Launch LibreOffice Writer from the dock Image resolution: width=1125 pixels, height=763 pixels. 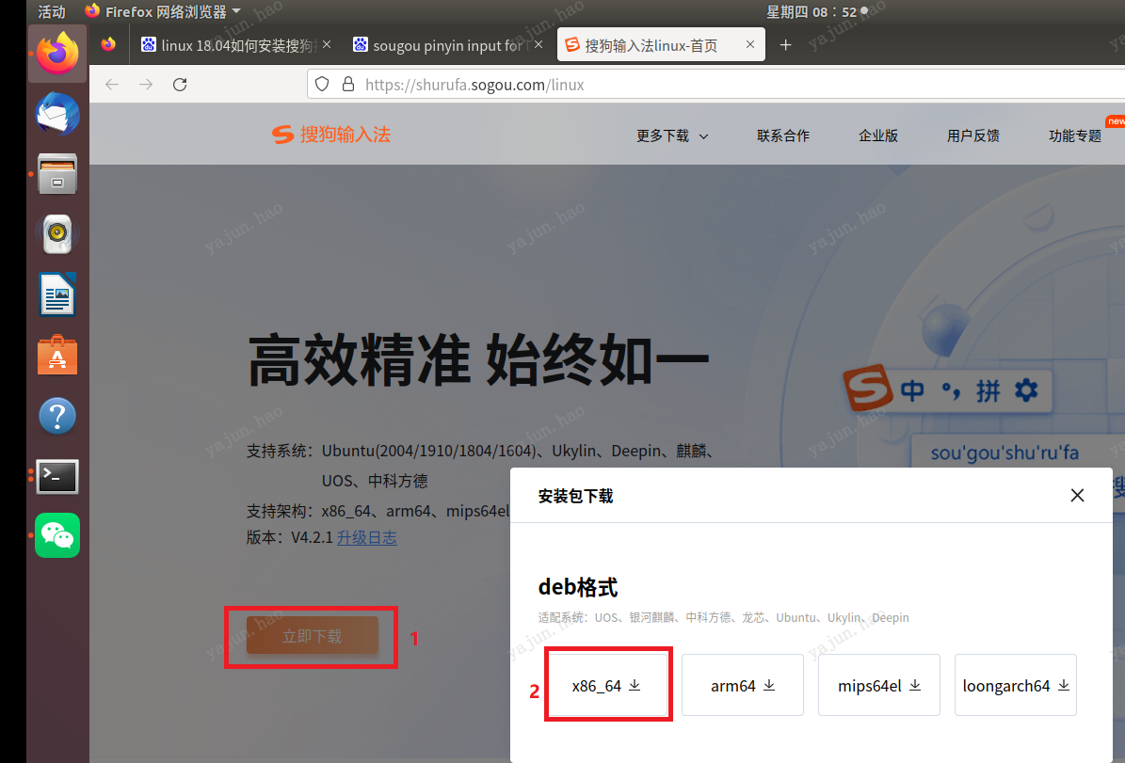pyautogui.click(x=57, y=294)
